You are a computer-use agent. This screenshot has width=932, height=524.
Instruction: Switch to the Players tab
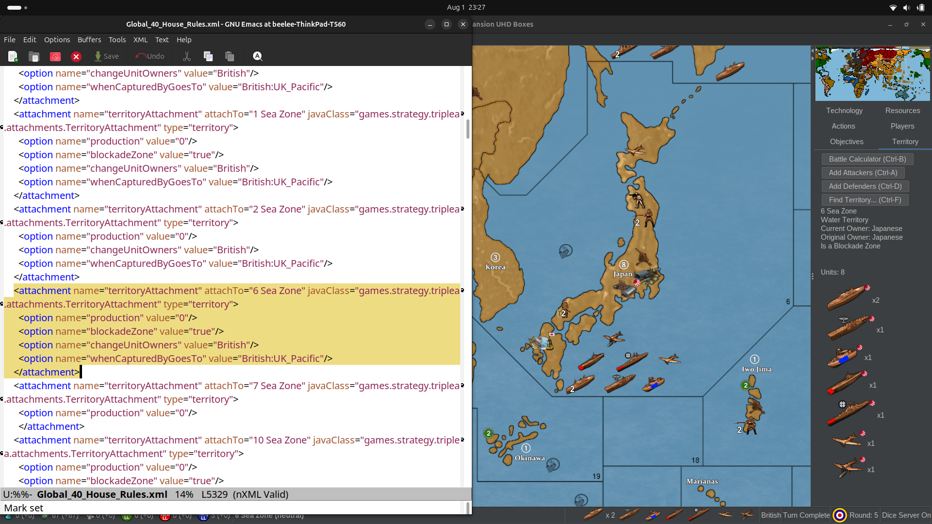pos(902,126)
